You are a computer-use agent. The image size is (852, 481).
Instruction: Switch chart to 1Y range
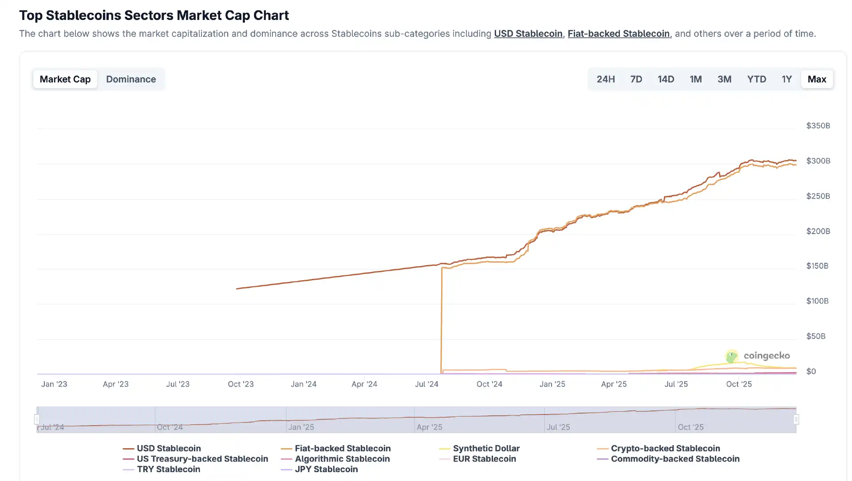786,79
